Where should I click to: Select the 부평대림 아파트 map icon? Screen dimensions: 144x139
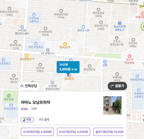[x=117, y=74]
